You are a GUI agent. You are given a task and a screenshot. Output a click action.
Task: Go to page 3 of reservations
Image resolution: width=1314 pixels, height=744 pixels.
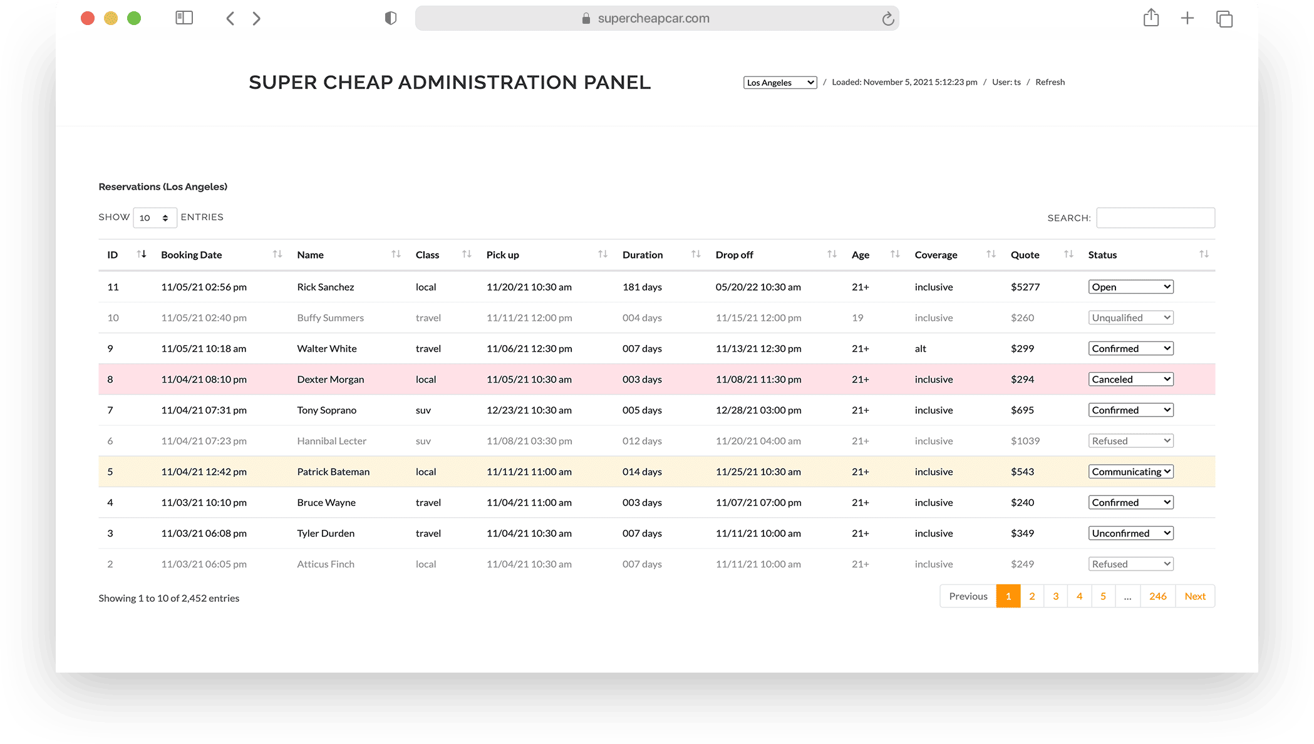click(x=1056, y=596)
